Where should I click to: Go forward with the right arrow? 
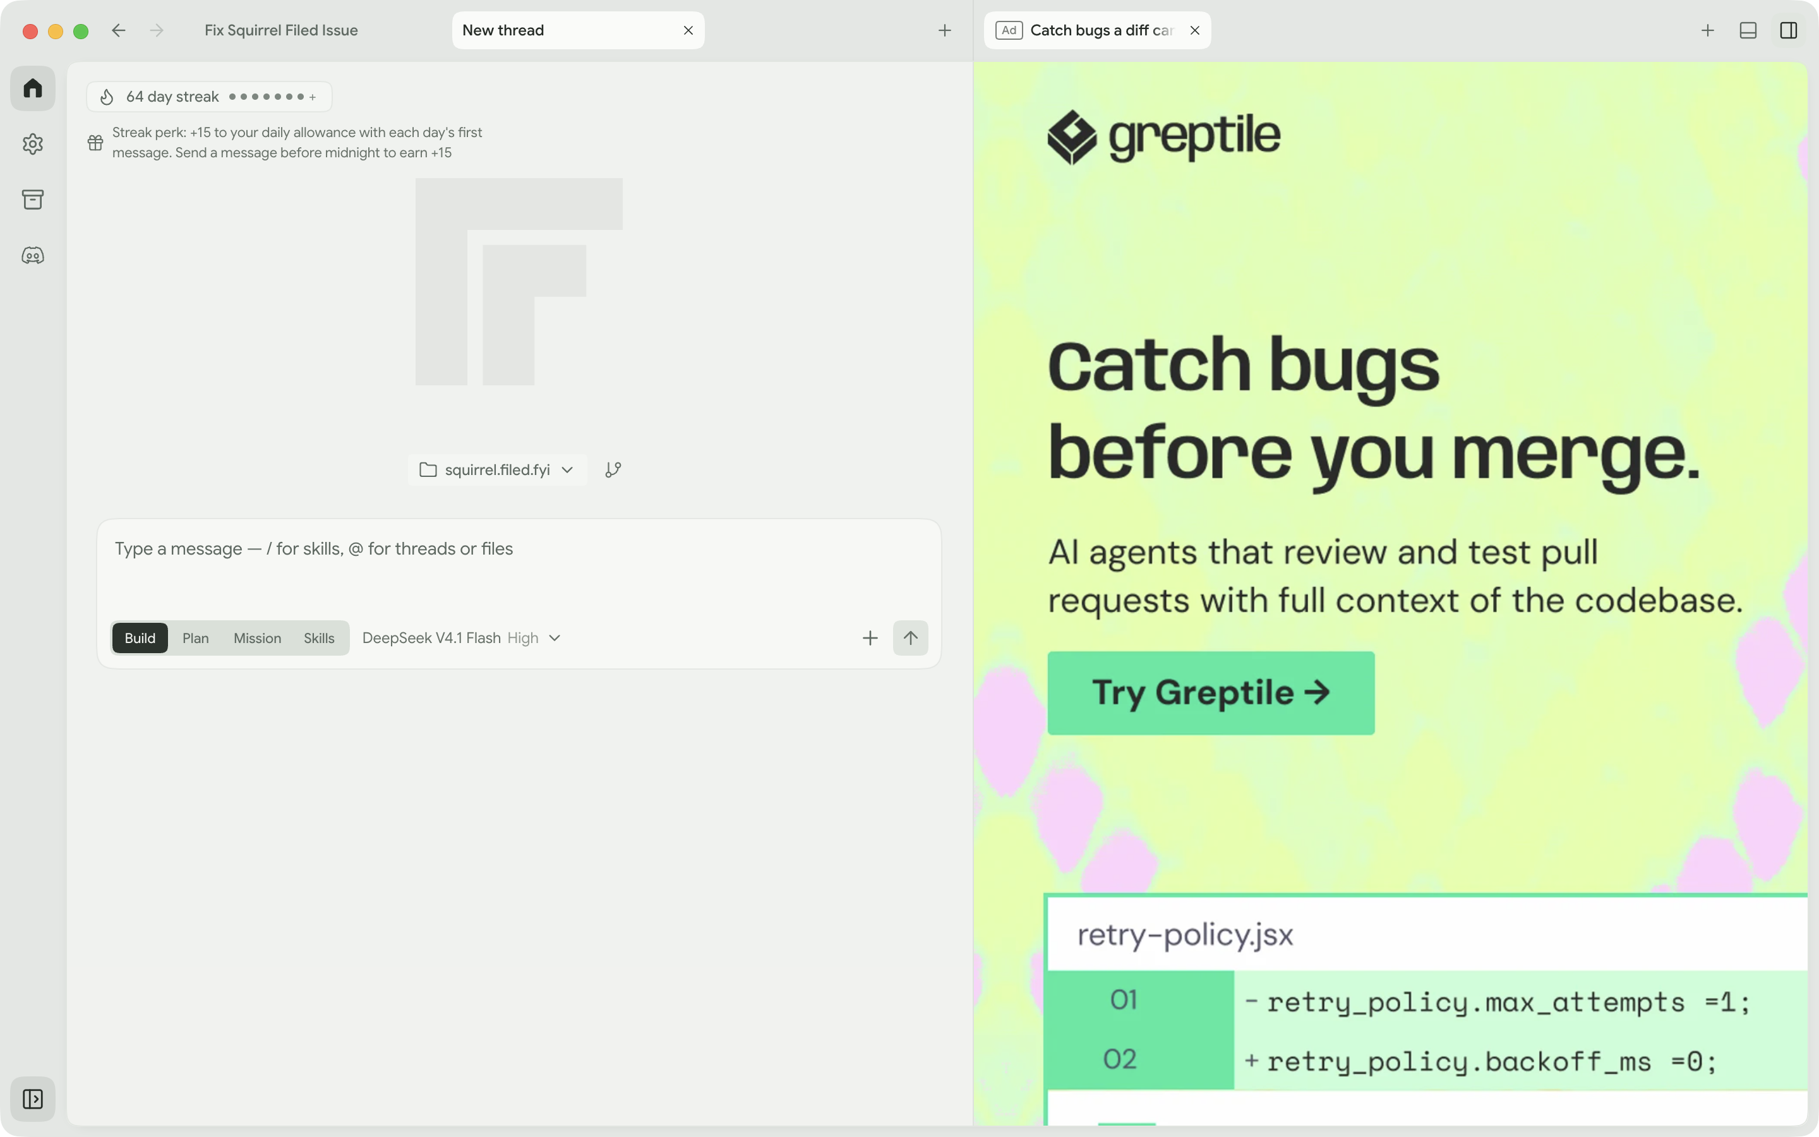pyautogui.click(x=157, y=30)
